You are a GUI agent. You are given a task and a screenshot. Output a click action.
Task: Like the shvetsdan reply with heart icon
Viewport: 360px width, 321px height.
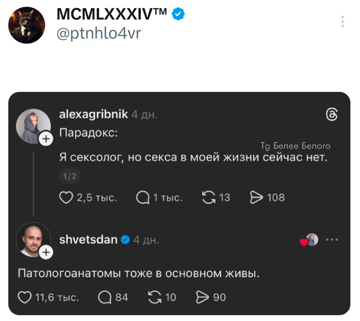click(x=24, y=298)
